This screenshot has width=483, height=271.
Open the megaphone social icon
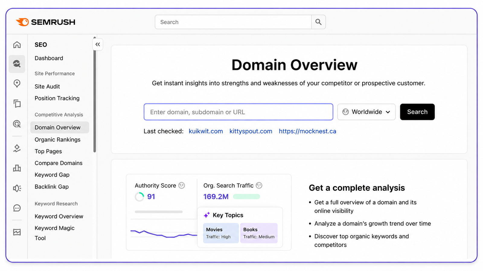point(17,188)
